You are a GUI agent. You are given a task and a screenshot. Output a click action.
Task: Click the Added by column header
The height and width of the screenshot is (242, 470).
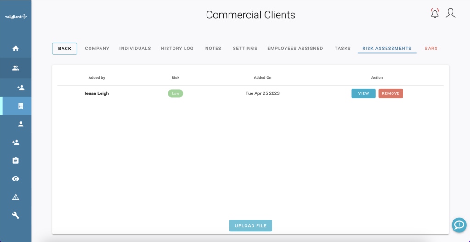point(97,77)
